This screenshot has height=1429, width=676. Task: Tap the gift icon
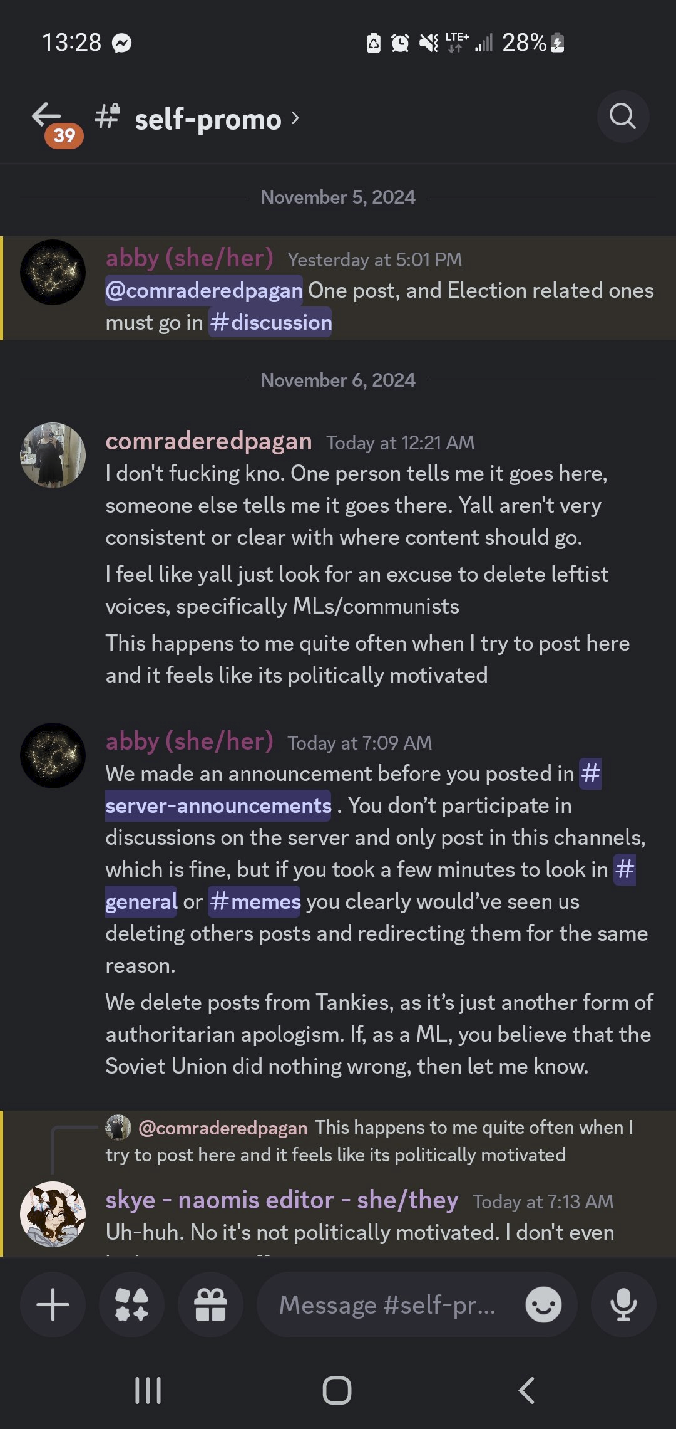click(x=210, y=1306)
